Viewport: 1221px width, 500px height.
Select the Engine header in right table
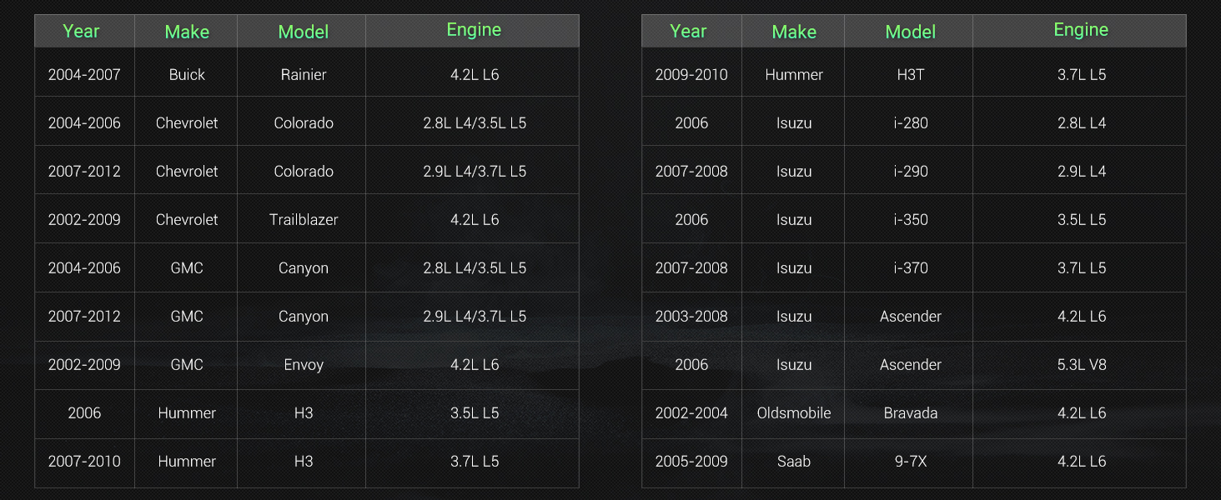(x=1079, y=31)
